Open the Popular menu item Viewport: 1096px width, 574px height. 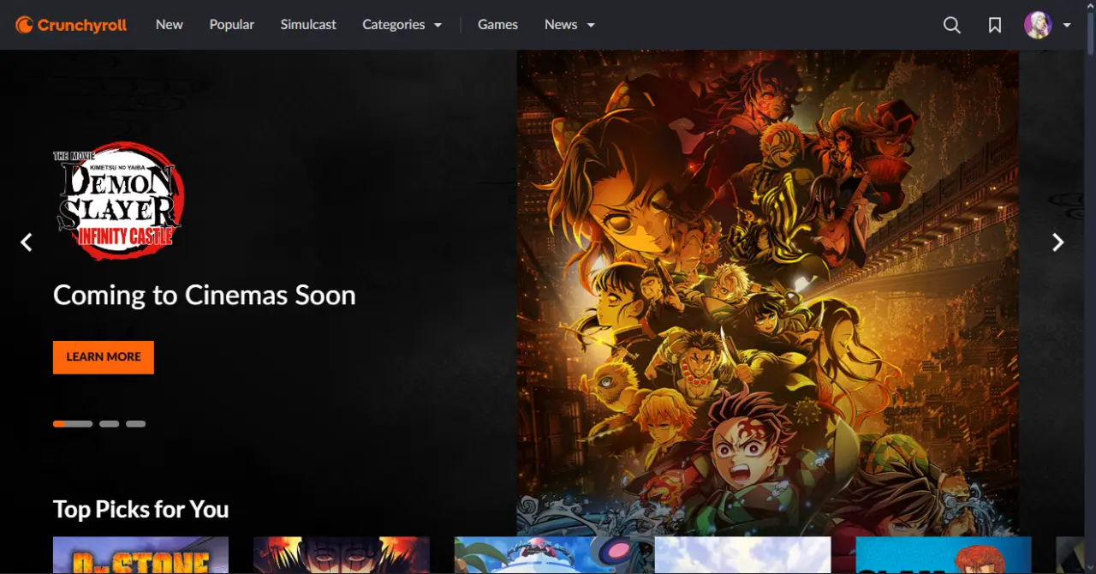(x=232, y=25)
